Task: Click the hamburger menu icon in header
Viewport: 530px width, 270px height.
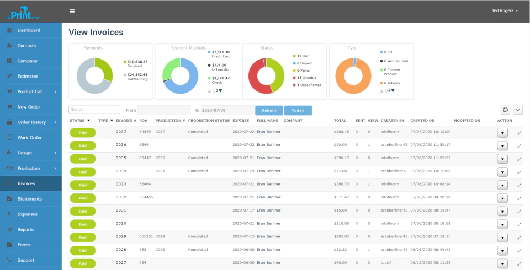Action: pos(72,11)
